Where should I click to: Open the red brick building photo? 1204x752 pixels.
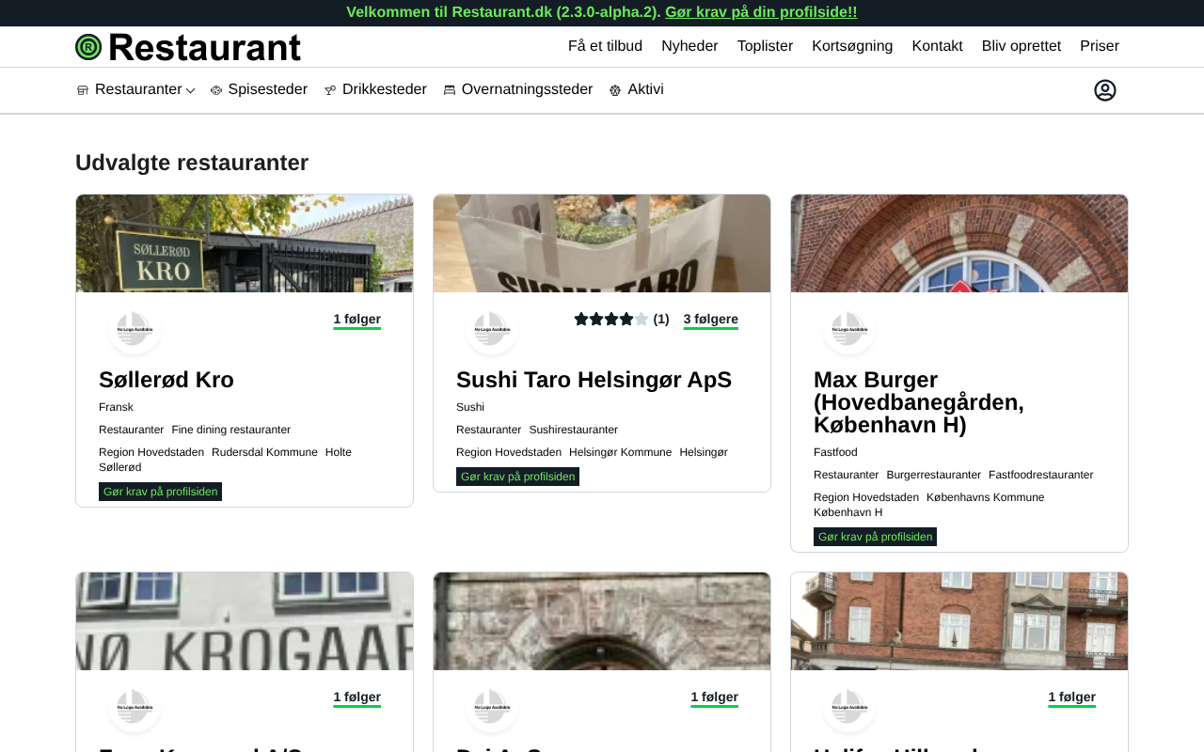tap(959, 621)
